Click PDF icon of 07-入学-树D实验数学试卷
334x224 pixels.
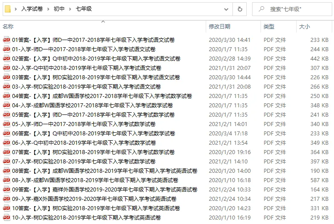[6, 161]
